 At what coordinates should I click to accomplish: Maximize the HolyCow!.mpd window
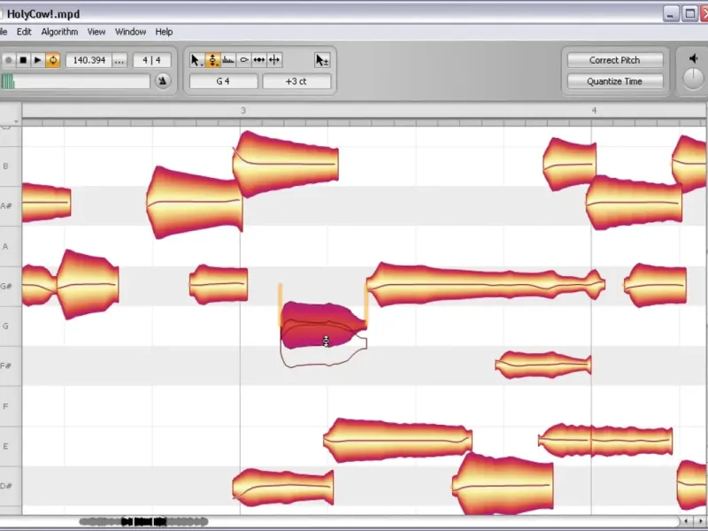(689, 14)
